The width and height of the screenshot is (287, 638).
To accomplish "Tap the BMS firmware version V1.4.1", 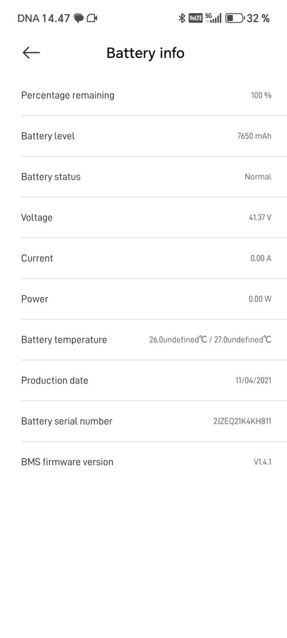I will coord(262,462).
